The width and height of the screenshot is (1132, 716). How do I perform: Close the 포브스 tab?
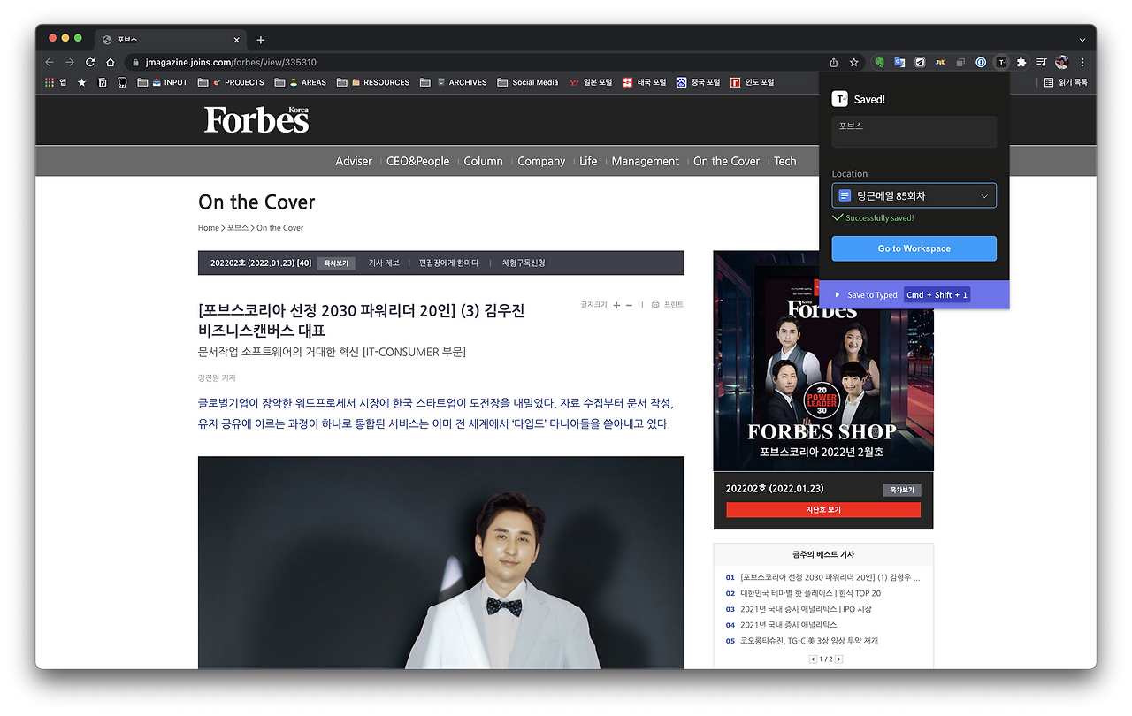click(237, 40)
